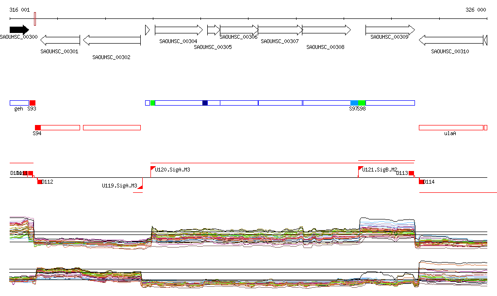
Task: Click the SAOUHSC_00301 label text
Action: (x=59, y=51)
